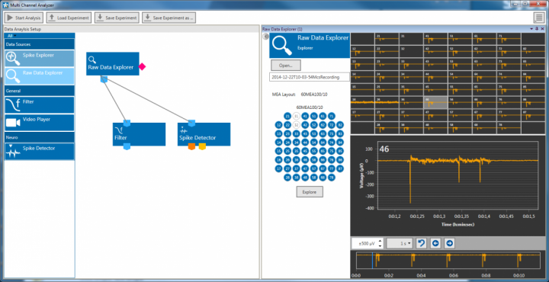Click the Neuro section header
The height and width of the screenshot is (282, 549).
coord(40,137)
